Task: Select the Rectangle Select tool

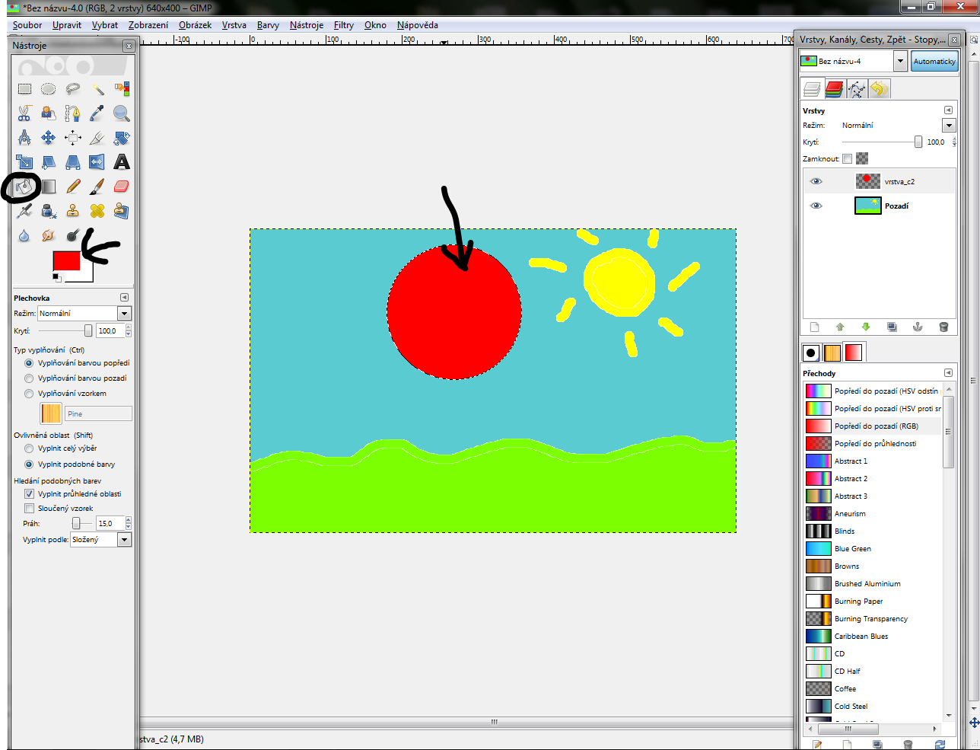Action: [24, 89]
